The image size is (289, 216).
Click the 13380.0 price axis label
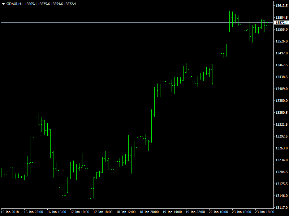click(281, 101)
